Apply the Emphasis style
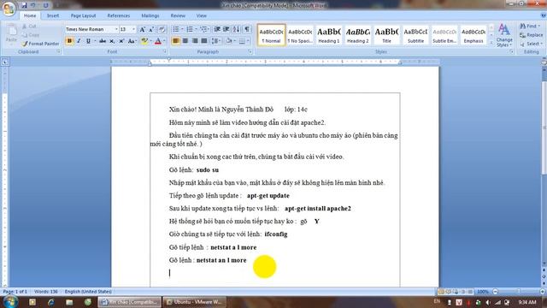547x308 pixels. tap(473, 35)
